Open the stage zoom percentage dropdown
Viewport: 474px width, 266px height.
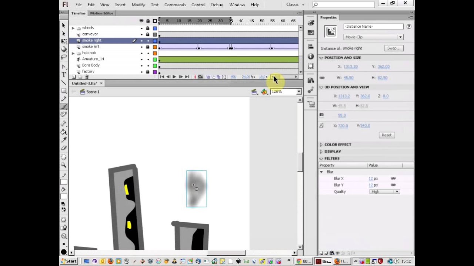click(298, 92)
